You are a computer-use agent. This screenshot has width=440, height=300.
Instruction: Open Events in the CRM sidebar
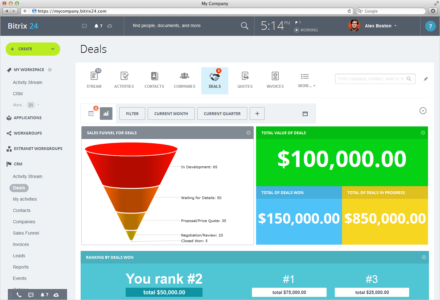coord(20,278)
